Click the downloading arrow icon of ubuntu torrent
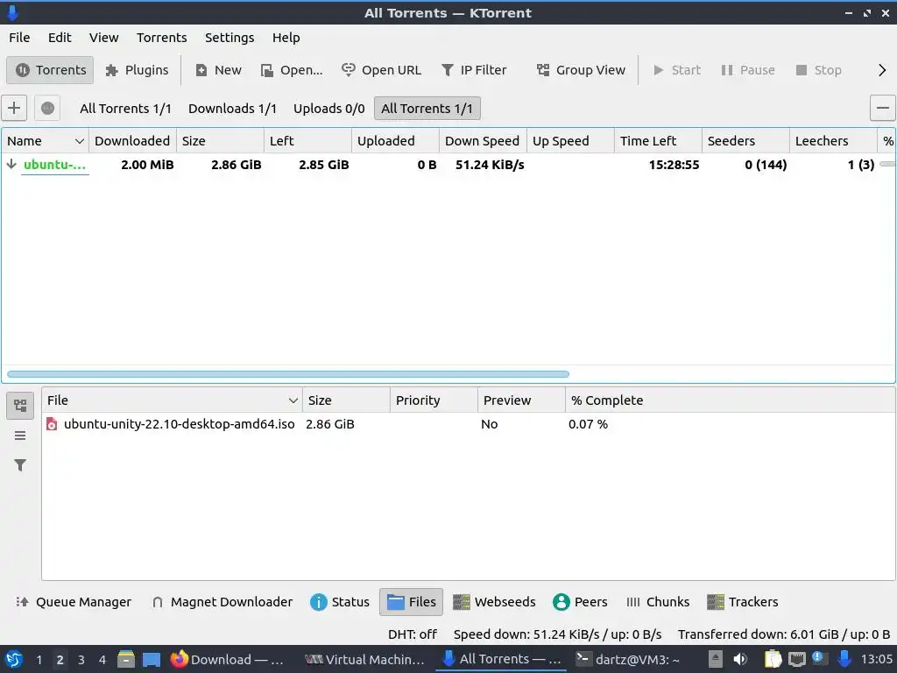This screenshot has width=897, height=673. pos(11,164)
